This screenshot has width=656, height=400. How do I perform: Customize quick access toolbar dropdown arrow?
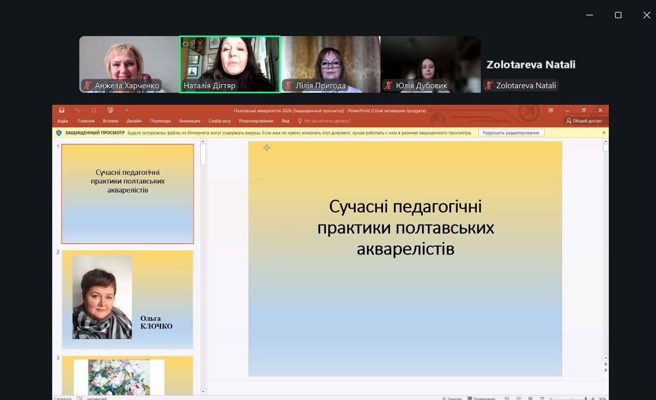[126, 110]
